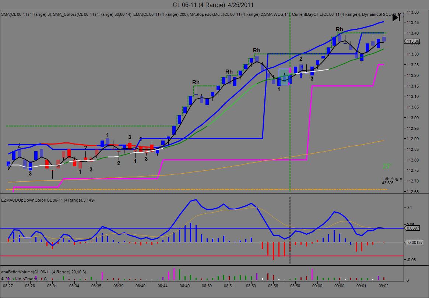Click the 113.15 price axis label
This screenshot has height=298, width=429.
point(412,86)
